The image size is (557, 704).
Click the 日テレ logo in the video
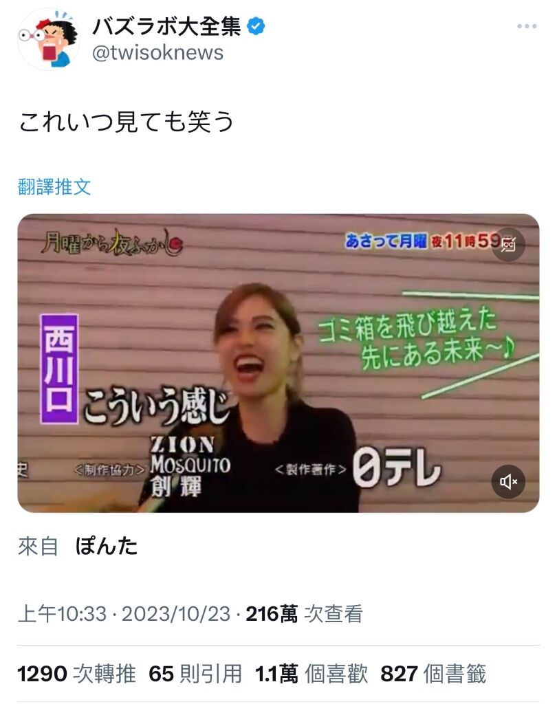click(397, 469)
